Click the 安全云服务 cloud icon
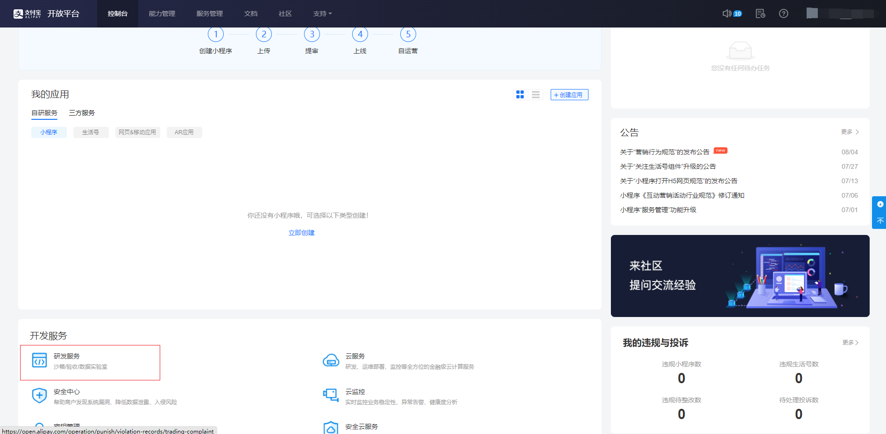 [x=331, y=427]
